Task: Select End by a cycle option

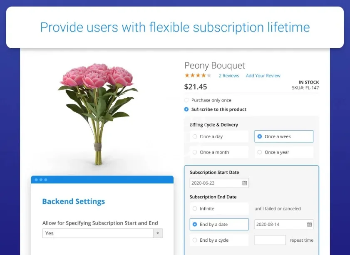Action: [195, 240]
